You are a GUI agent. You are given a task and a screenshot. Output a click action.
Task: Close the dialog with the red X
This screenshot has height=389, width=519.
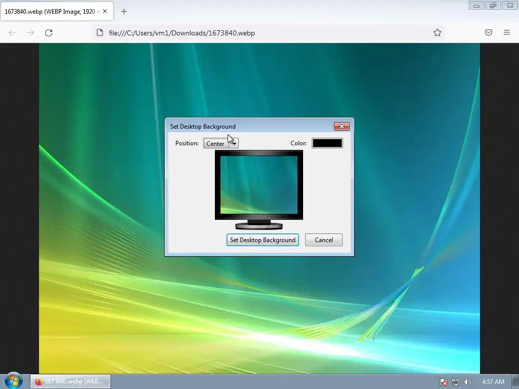[342, 126]
